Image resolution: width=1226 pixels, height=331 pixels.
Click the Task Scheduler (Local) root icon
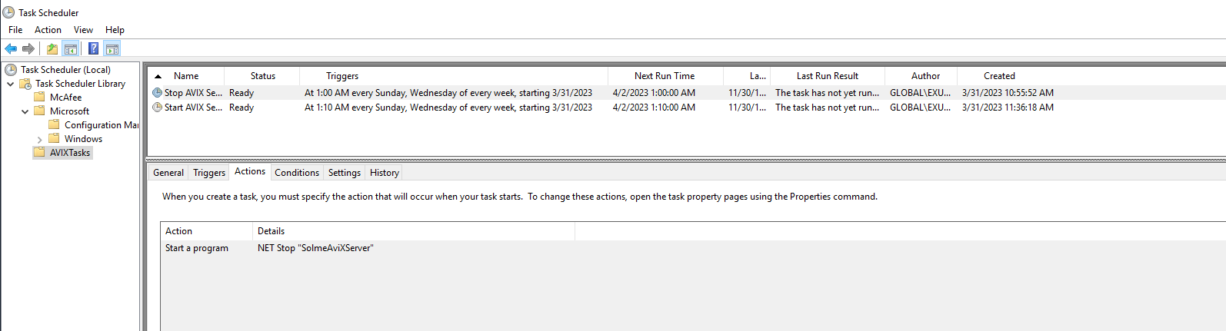[x=11, y=70]
